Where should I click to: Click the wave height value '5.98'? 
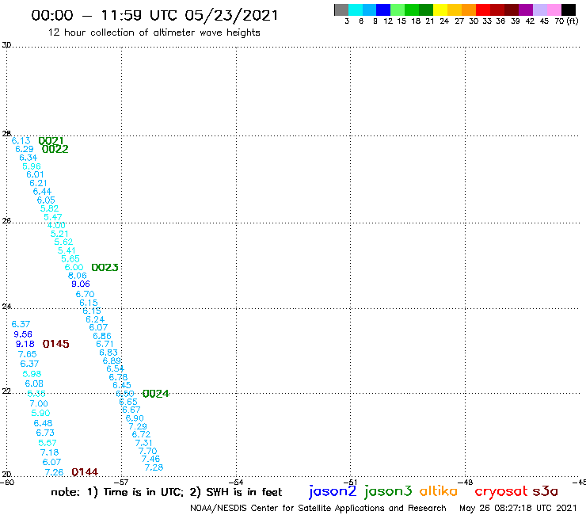click(x=32, y=374)
